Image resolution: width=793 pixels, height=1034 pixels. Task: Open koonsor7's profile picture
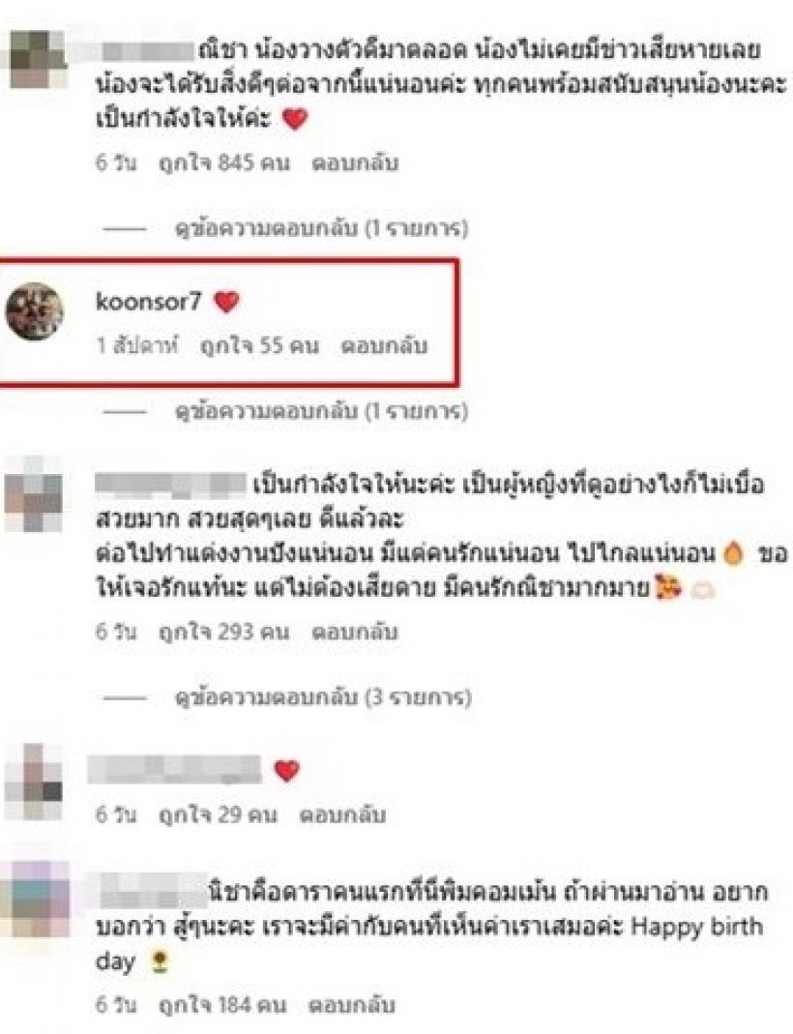34,311
